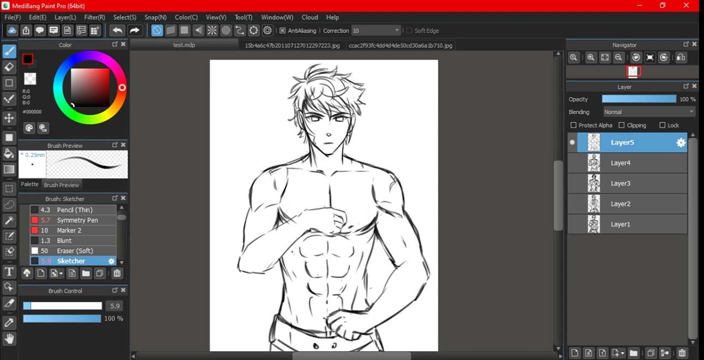Select the Hand pan tool
Screen dimensions: 704x360
(x=9, y=339)
